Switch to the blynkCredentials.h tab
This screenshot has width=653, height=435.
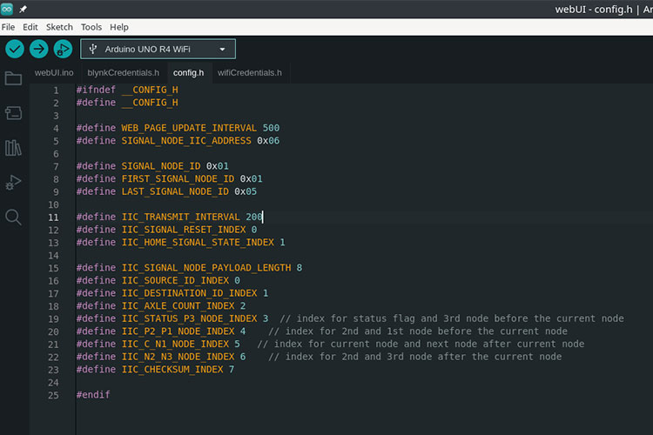tap(124, 73)
